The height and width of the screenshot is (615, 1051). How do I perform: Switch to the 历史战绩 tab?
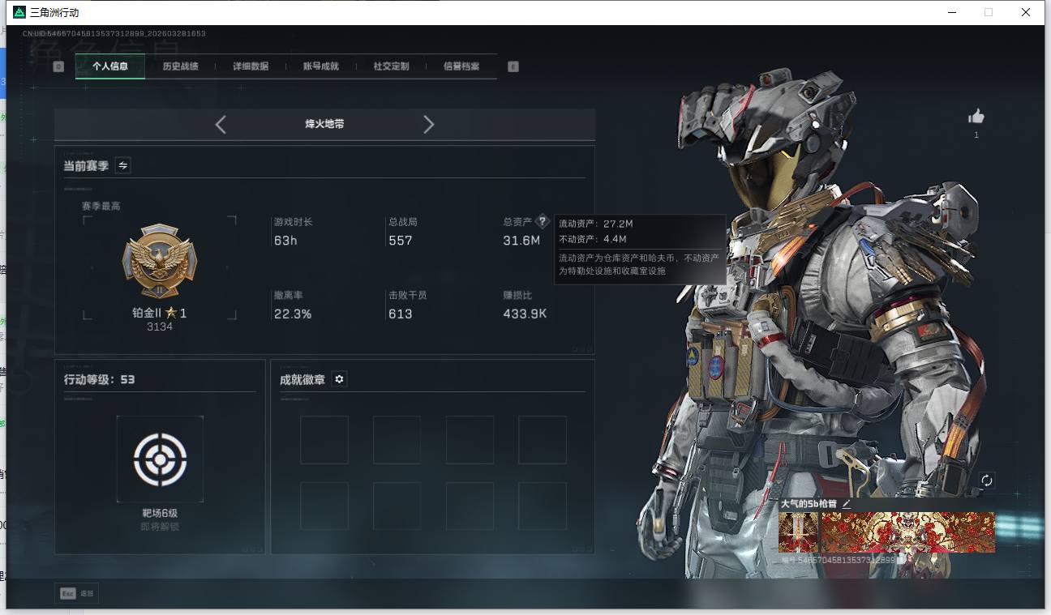[x=180, y=66]
